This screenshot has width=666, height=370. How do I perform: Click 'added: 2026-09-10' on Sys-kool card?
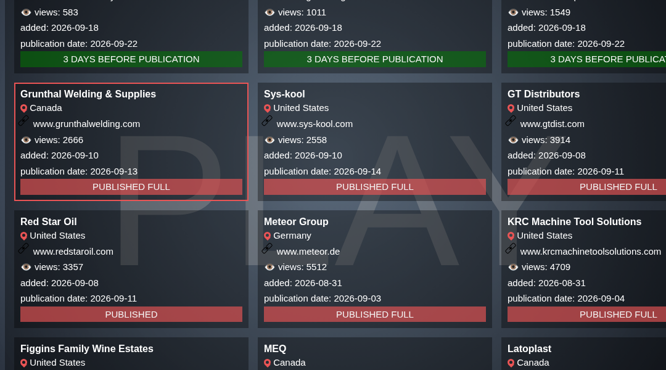303,155
